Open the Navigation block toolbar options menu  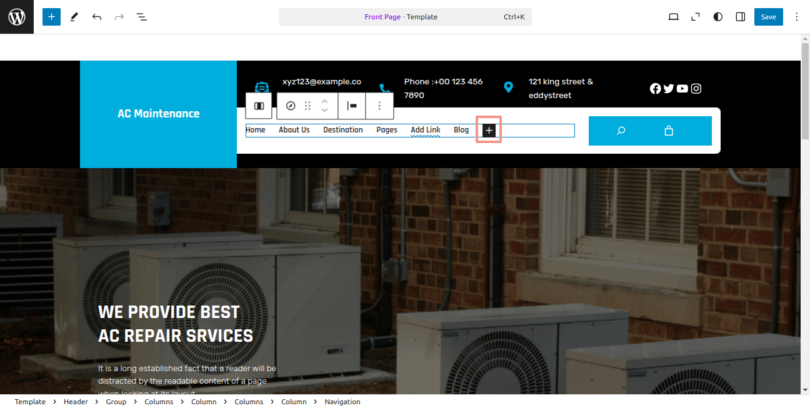click(379, 106)
